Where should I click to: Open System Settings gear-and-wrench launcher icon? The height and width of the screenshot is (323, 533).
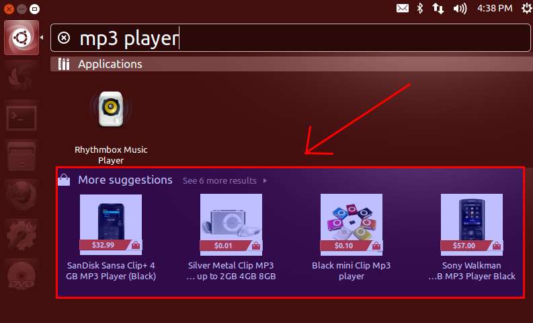[x=22, y=235]
